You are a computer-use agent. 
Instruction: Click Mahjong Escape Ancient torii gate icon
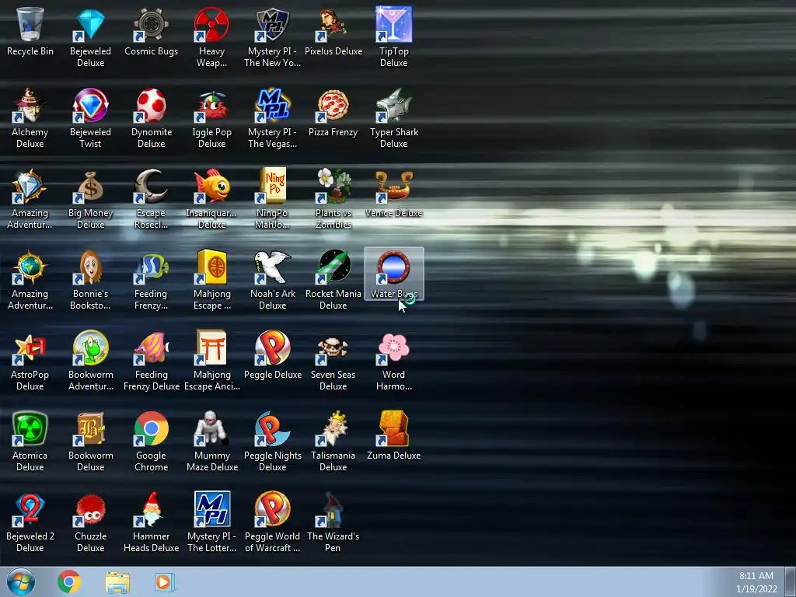coord(211,347)
